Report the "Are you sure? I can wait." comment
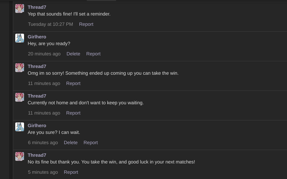This screenshot has height=179, width=287. [91, 143]
